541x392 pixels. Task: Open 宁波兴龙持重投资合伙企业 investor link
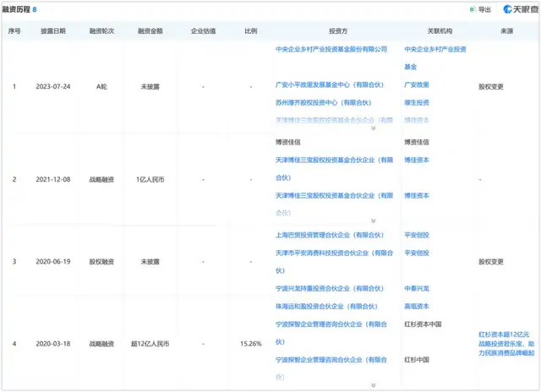point(330,289)
